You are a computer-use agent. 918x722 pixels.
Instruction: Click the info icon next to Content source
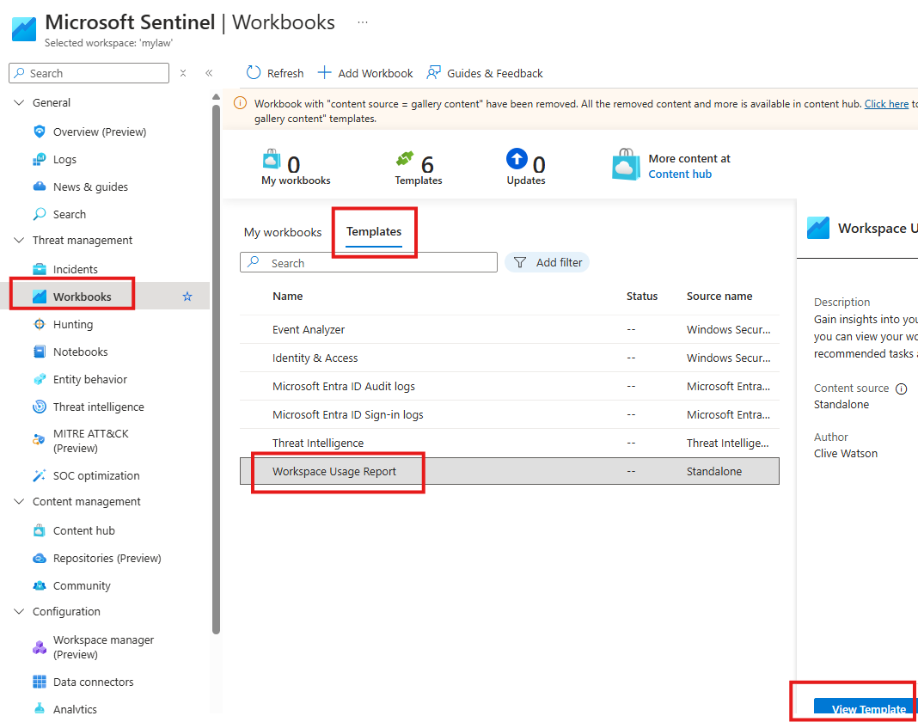click(x=902, y=389)
